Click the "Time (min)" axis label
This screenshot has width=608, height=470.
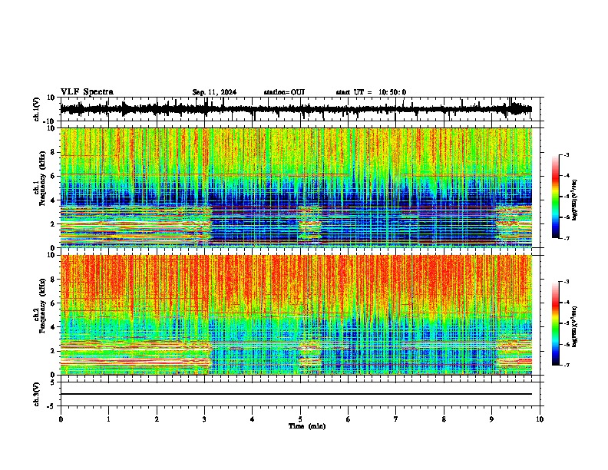(x=307, y=426)
